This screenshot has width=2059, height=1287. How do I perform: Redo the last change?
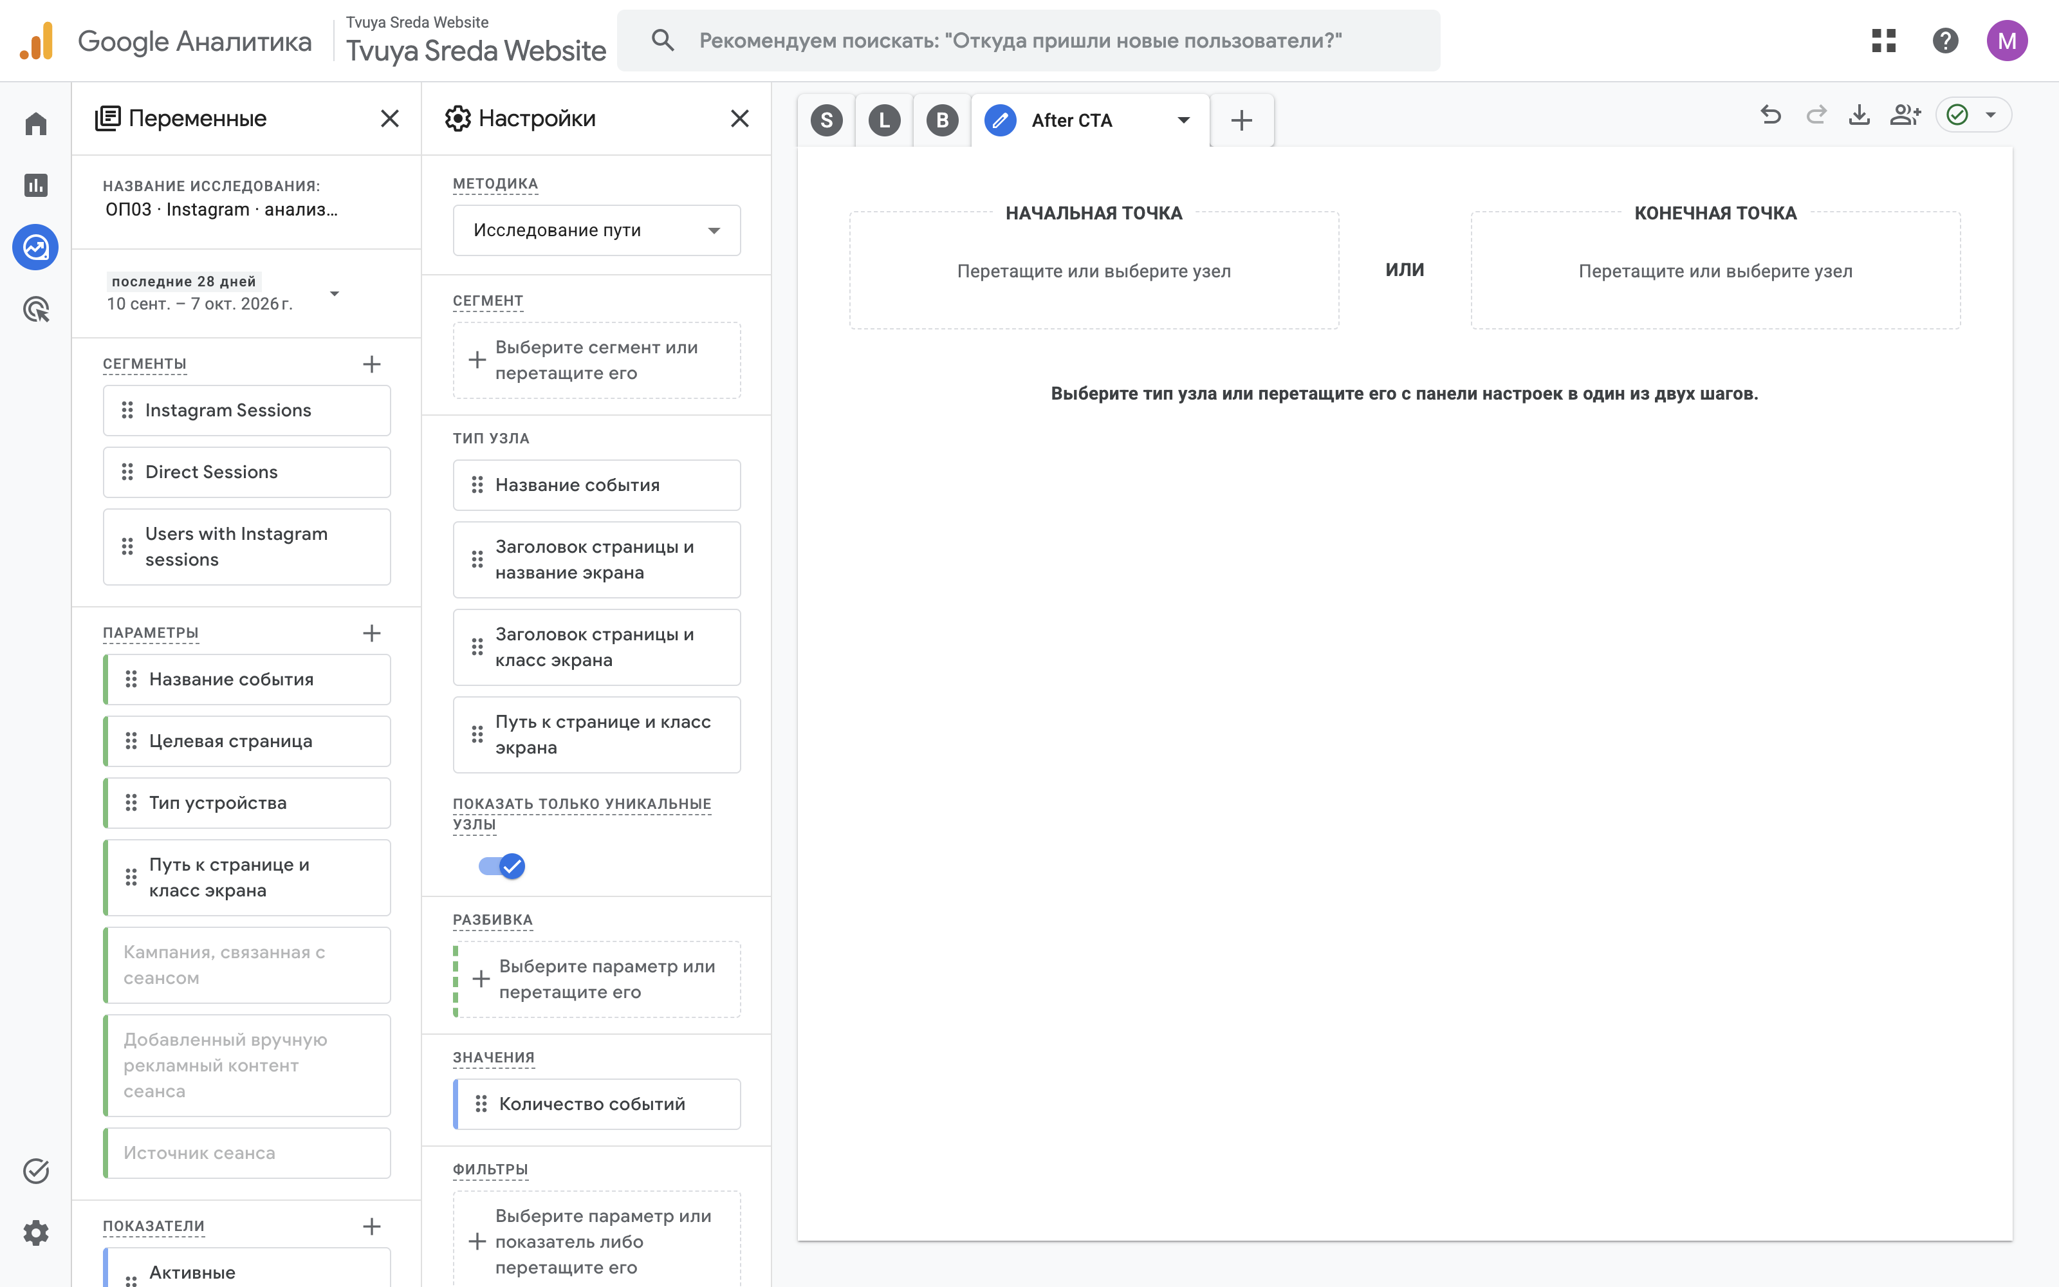pos(1816,115)
